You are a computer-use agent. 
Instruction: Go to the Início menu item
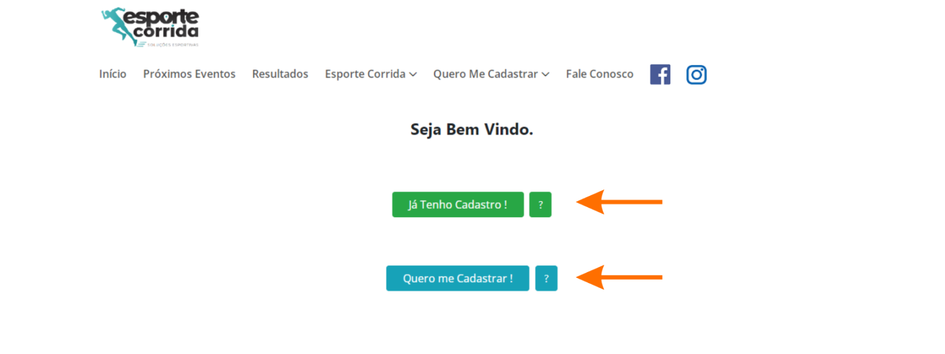(x=113, y=74)
